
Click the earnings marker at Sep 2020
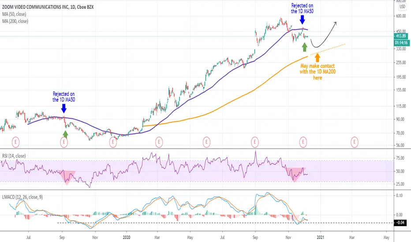pyautogui.click(x=255, y=142)
